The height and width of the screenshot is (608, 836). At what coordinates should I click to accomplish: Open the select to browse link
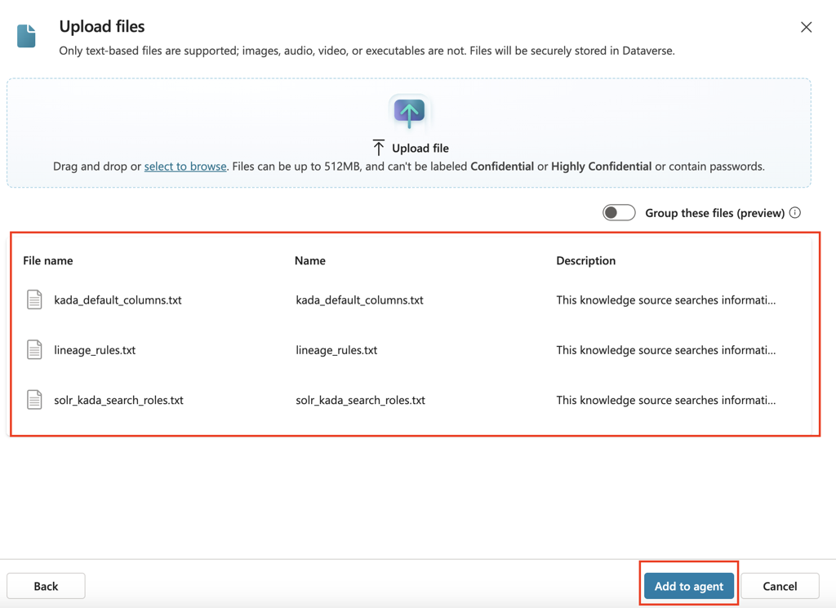[185, 166]
